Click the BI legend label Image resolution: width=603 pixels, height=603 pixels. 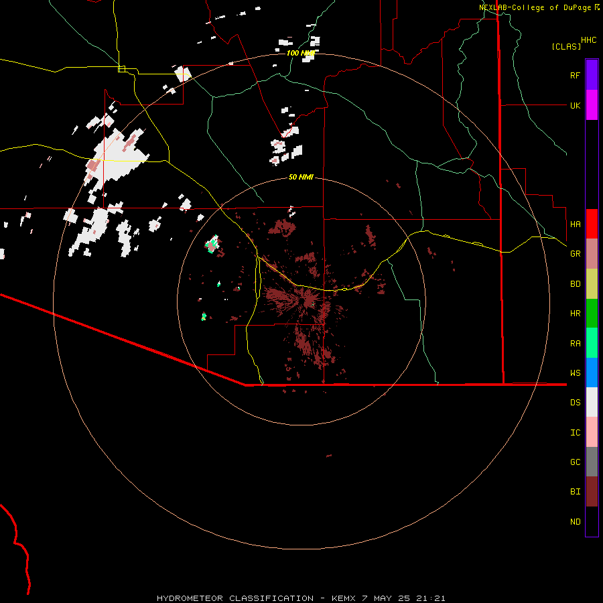575,492
